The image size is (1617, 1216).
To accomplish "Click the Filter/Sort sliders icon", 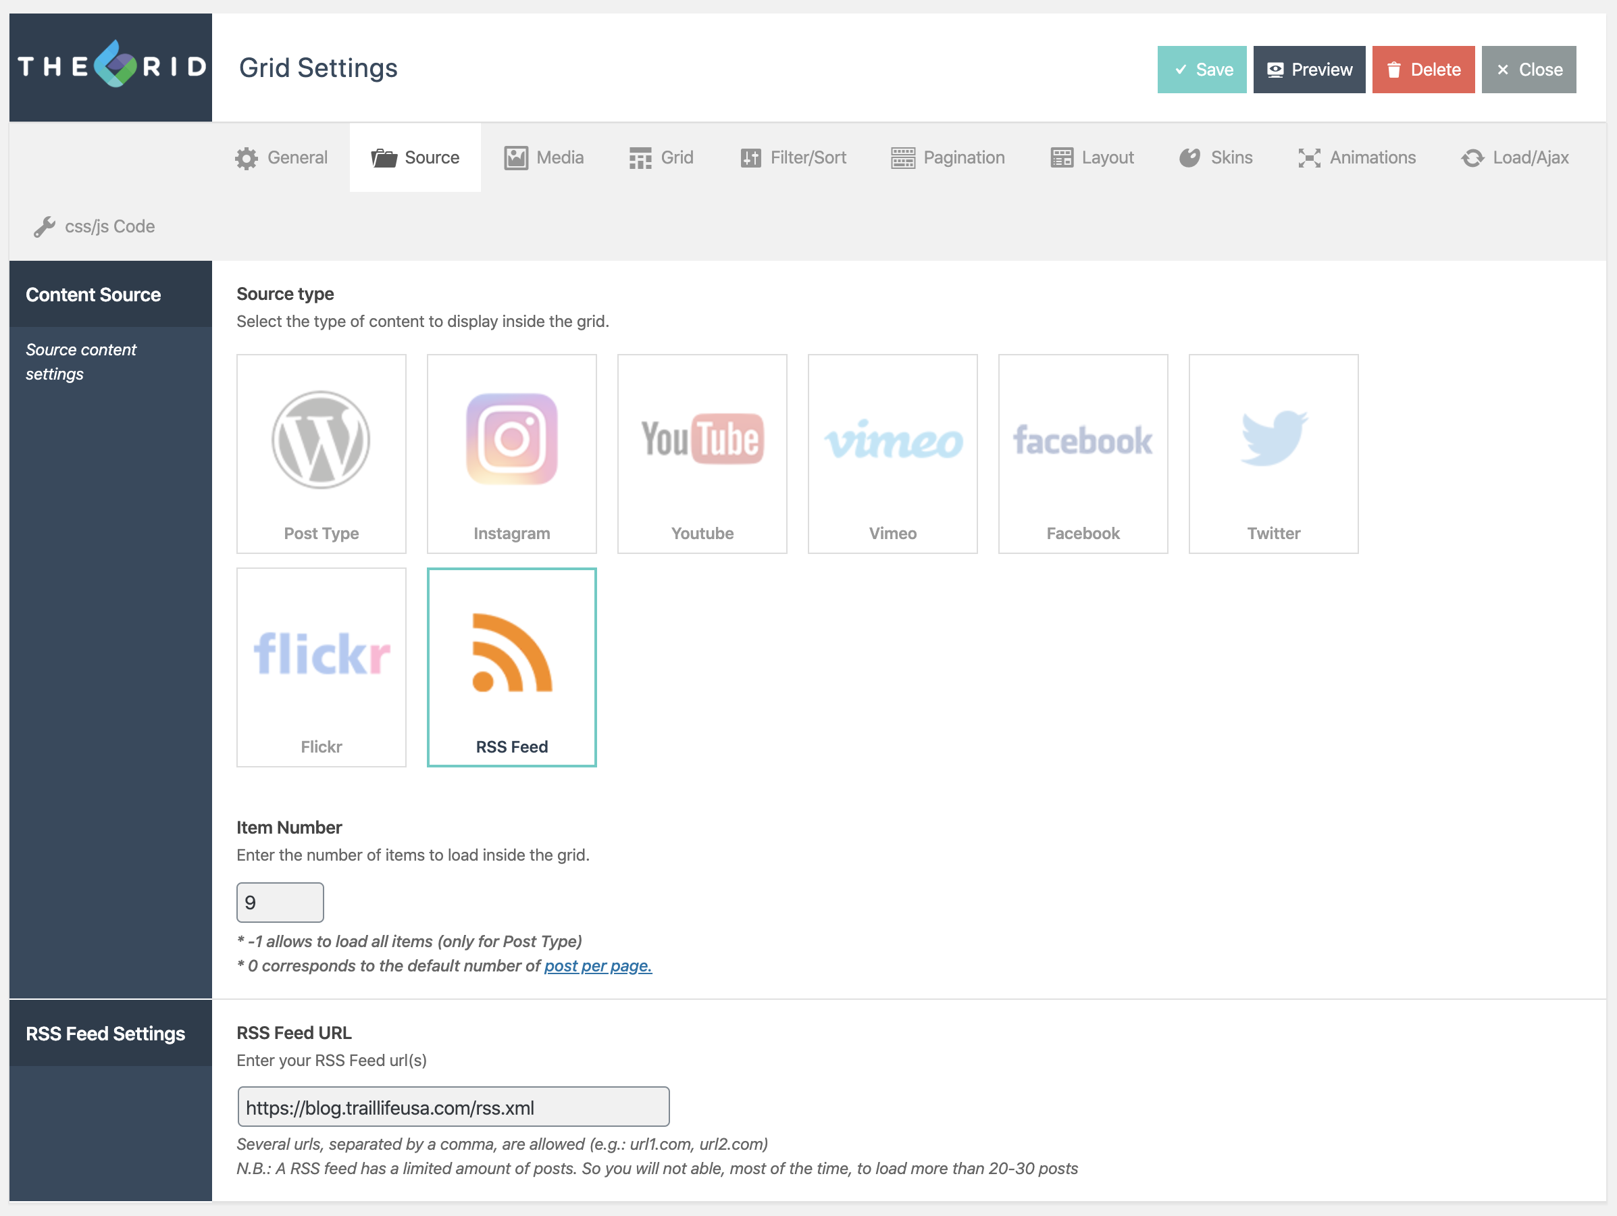I will (751, 158).
